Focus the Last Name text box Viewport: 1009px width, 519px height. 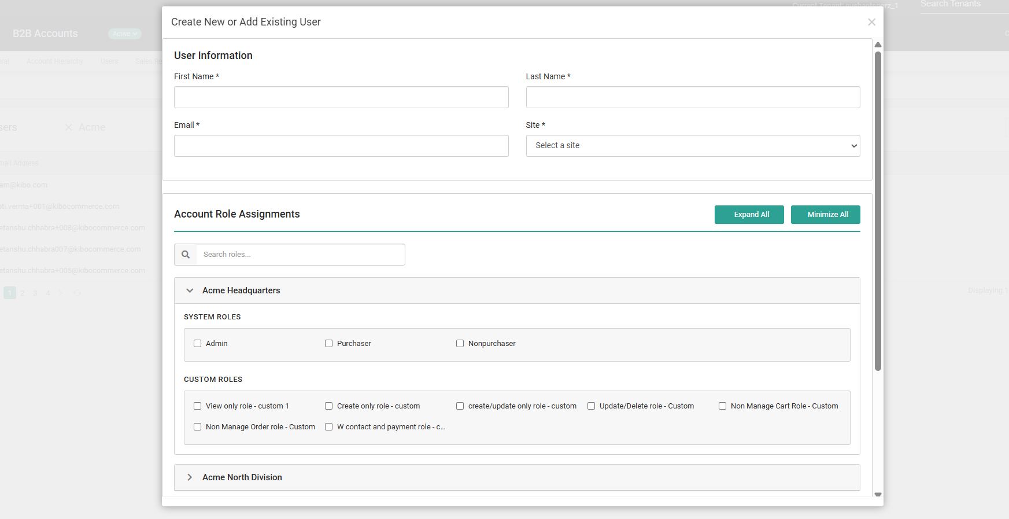click(x=693, y=97)
